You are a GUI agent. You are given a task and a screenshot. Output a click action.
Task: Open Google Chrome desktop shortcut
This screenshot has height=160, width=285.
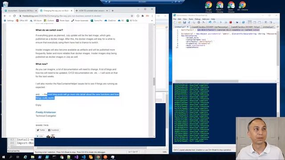pyautogui.click(x=208, y=7)
